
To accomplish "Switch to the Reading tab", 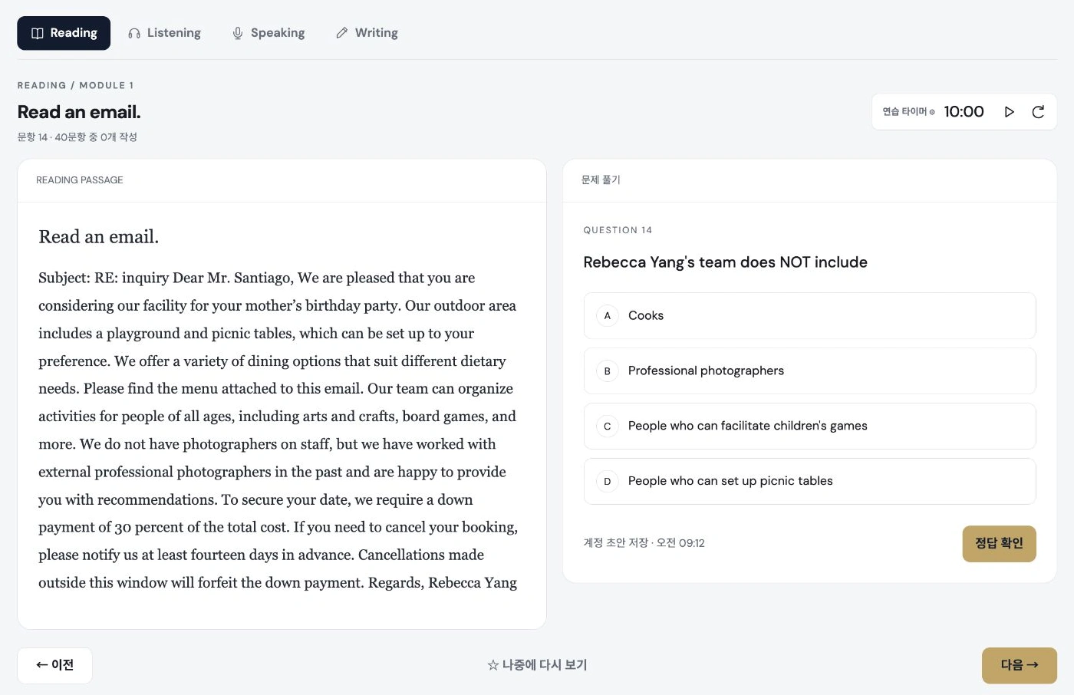I will tap(64, 33).
